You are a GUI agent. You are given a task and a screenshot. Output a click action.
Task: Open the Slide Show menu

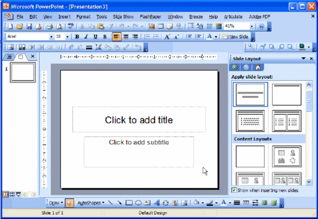click(123, 16)
